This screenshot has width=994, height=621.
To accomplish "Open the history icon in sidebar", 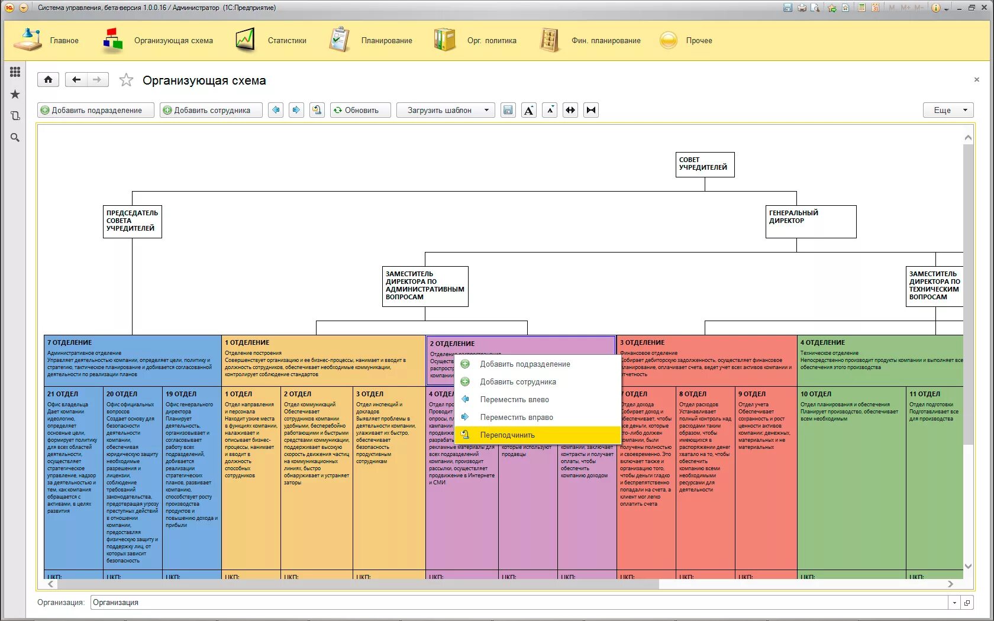I will point(15,116).
